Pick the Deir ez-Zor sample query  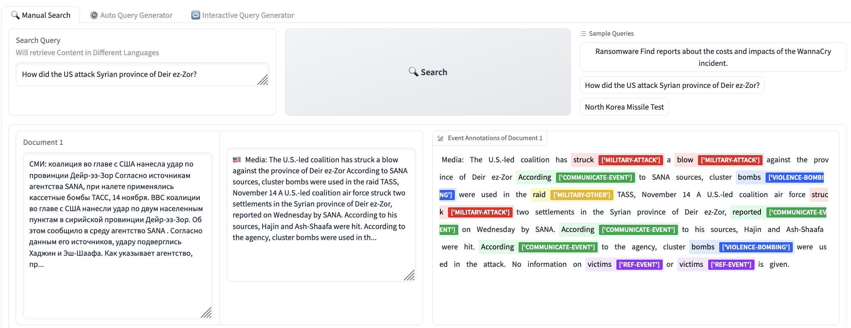(x=672, y=85)
